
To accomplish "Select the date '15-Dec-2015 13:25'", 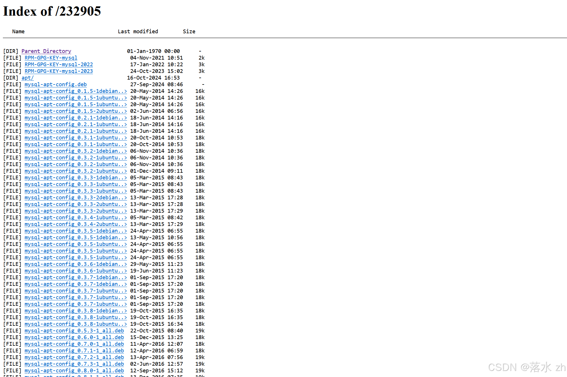I will pos(157,337).
